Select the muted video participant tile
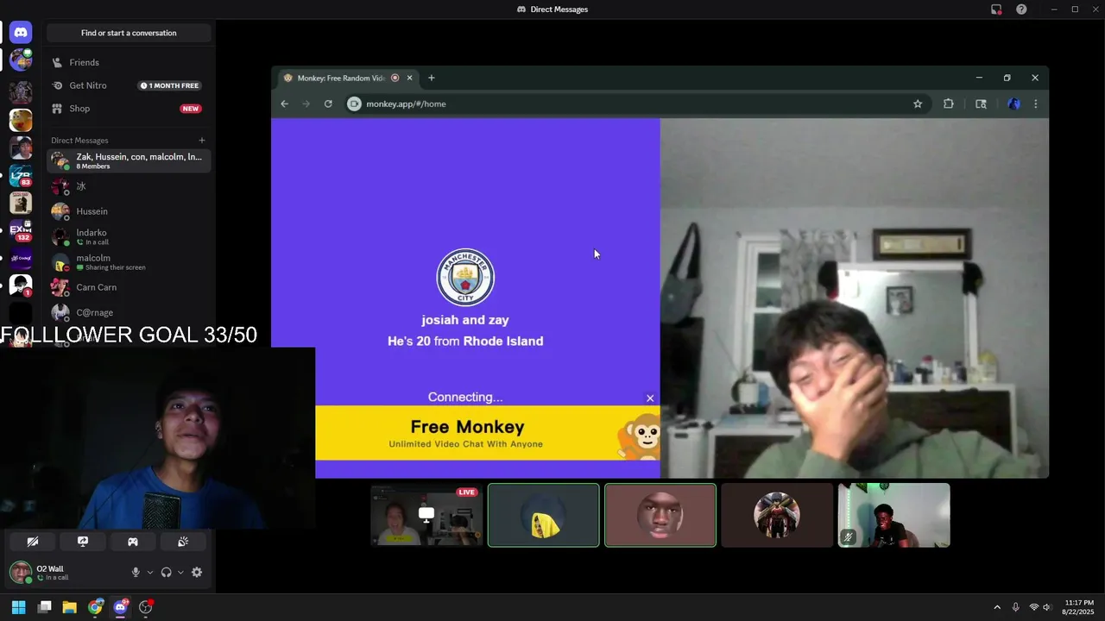This screenshot has height=621, width=1105. (x=893, y=515)
